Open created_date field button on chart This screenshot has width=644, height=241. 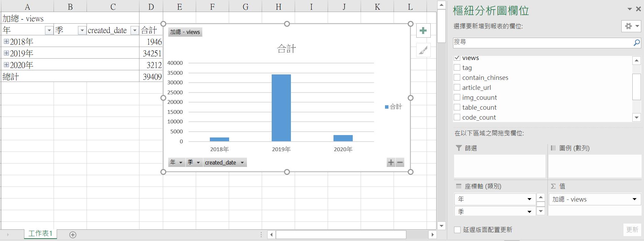[x=225, y=162]
